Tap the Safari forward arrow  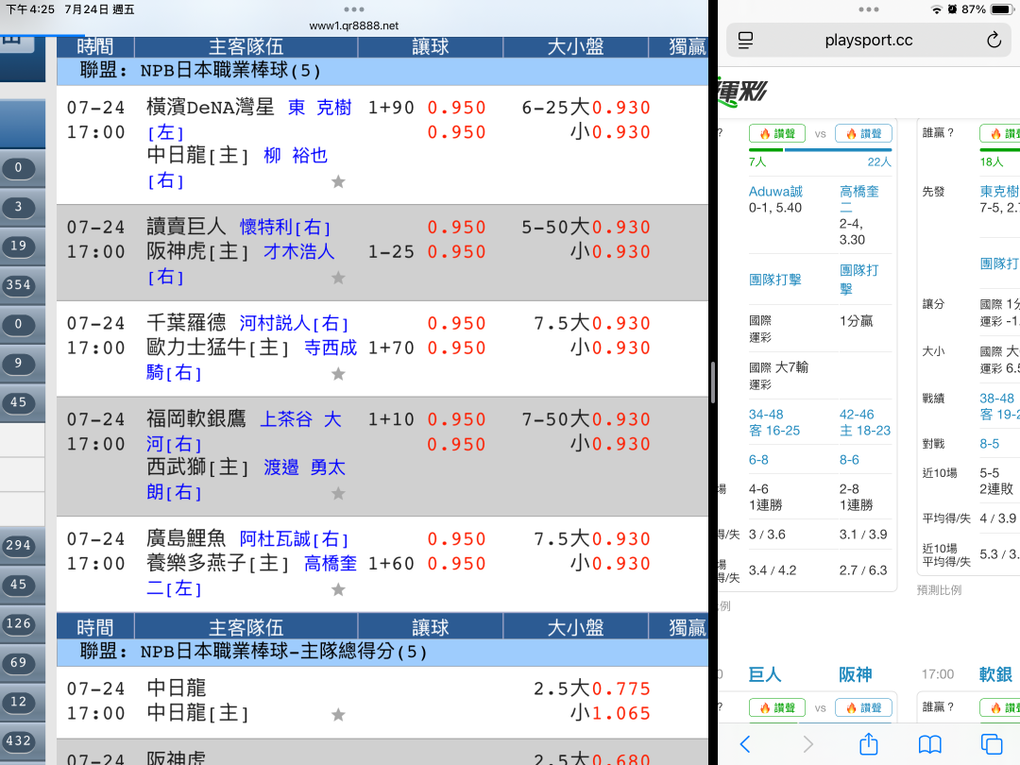click(x=807, y=743)
